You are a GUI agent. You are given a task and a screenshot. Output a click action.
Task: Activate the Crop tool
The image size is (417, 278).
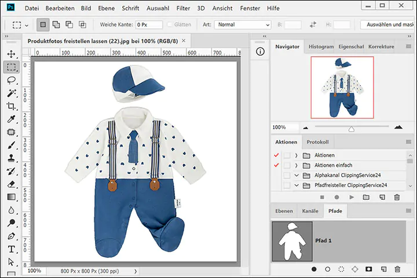click(x=11, y=107)
